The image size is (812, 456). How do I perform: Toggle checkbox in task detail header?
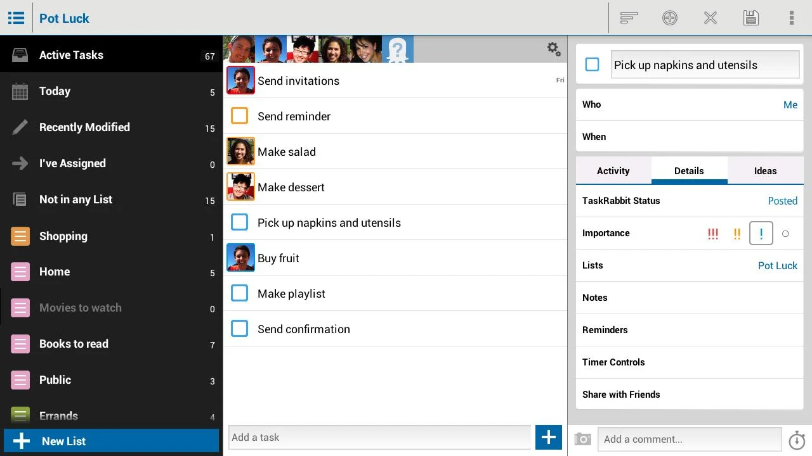point(592,65)
